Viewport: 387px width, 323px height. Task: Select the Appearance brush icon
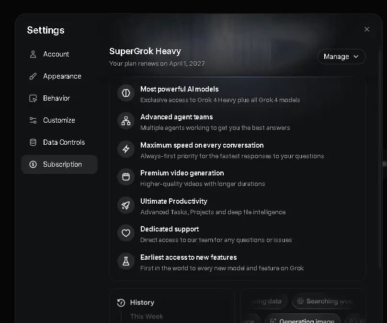pos(33,76)
